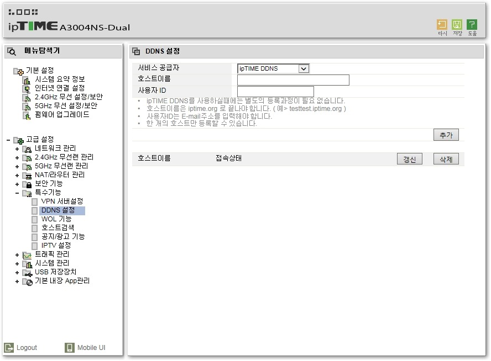Viewport: 491px width, 361px height.
Task: Open 시스템 요약 정보 menu item
Action: [x=60, y=79]
